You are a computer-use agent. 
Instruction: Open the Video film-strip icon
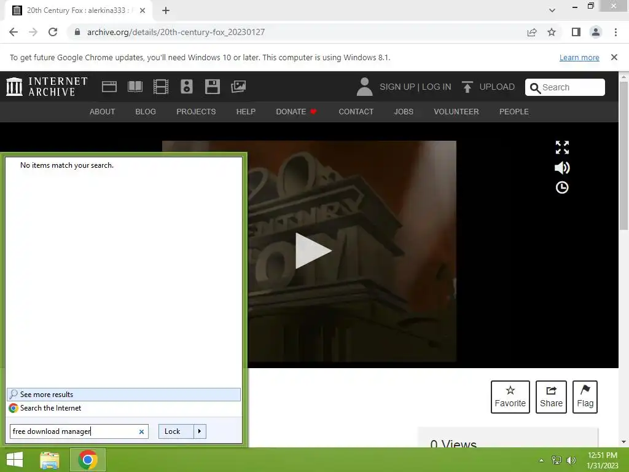pos(161,87)
